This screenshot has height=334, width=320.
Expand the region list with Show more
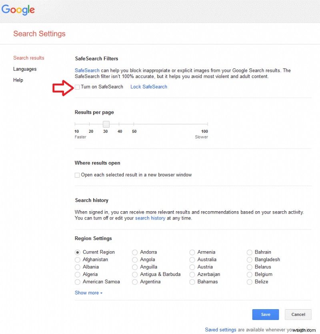pyautogui.click(x=87, y=292)
